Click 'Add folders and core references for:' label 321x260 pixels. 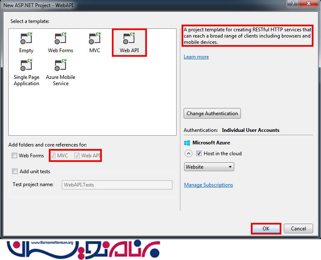coord(48,145)
